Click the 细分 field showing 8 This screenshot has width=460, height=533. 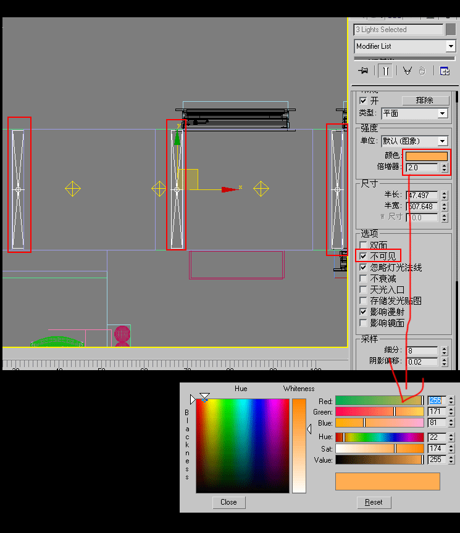[x=422, y=351]
